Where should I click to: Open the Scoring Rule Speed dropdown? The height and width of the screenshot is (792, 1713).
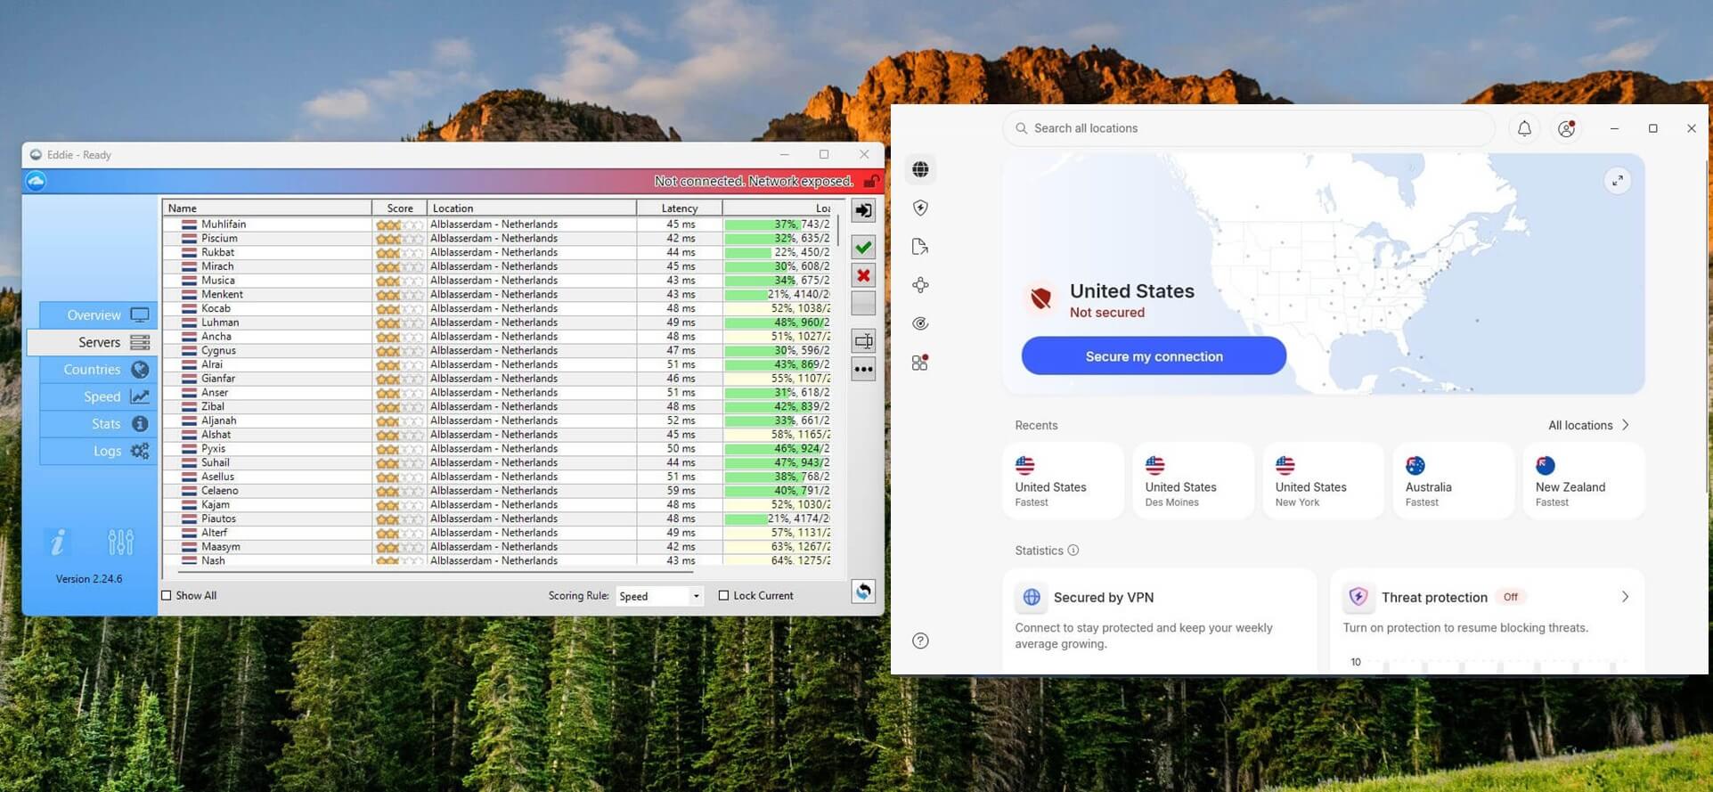coord(659,596)
